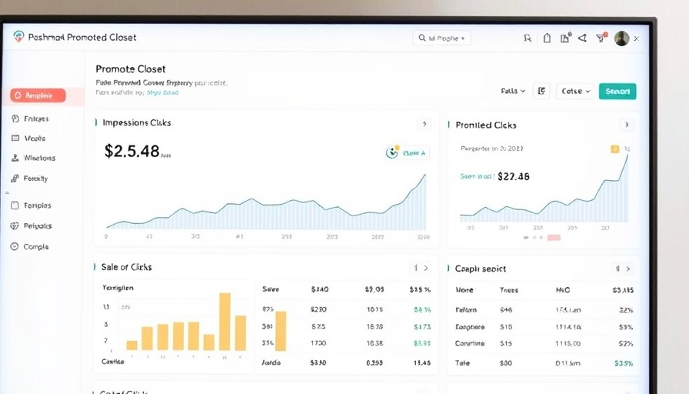Open the document icon with the badge in the top bar

tap(565, 38)
